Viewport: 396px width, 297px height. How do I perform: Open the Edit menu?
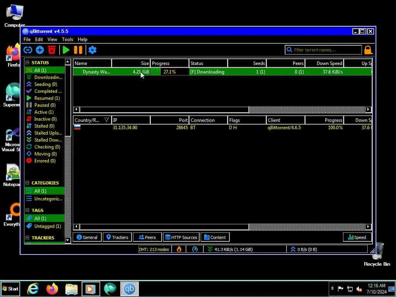[x=39, y=39]
